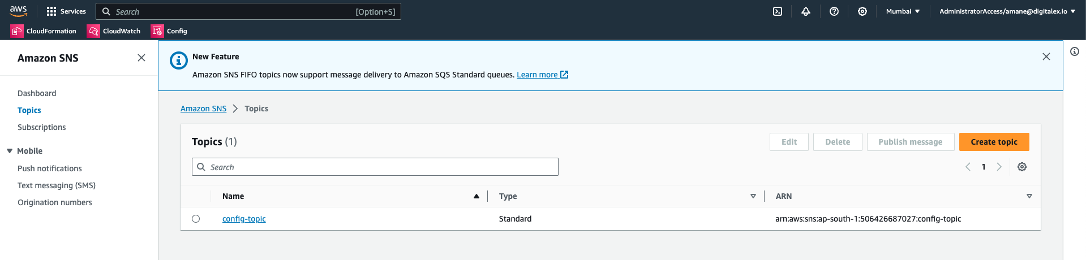1086x260 pixels.
Task: Open the AWS CloudShell icon
Action: 778,11
